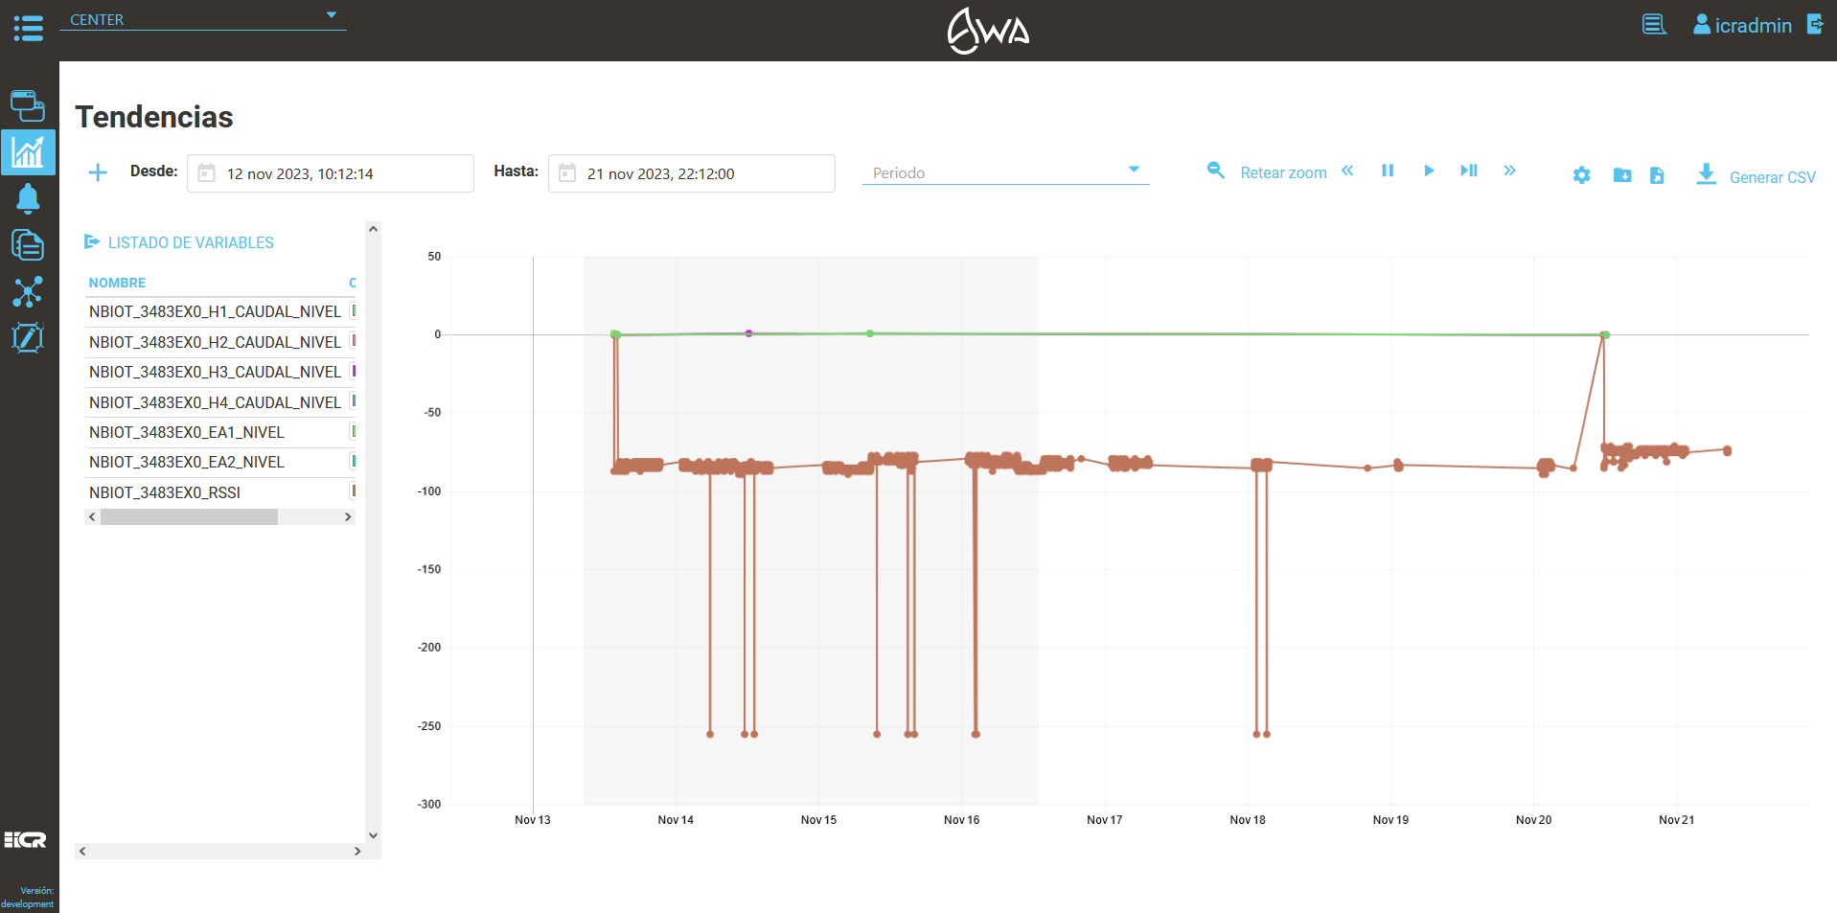Skip forward with double right chevron
1837x913 pixels.
pos(1509,171)
